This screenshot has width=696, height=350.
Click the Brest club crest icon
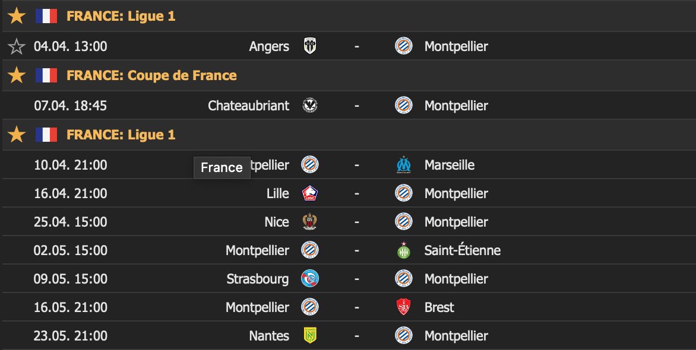pos(404,307)
